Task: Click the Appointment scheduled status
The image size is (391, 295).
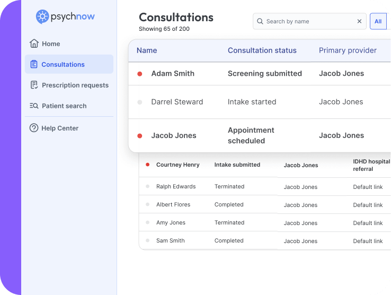Action: (x=251, y=135)
